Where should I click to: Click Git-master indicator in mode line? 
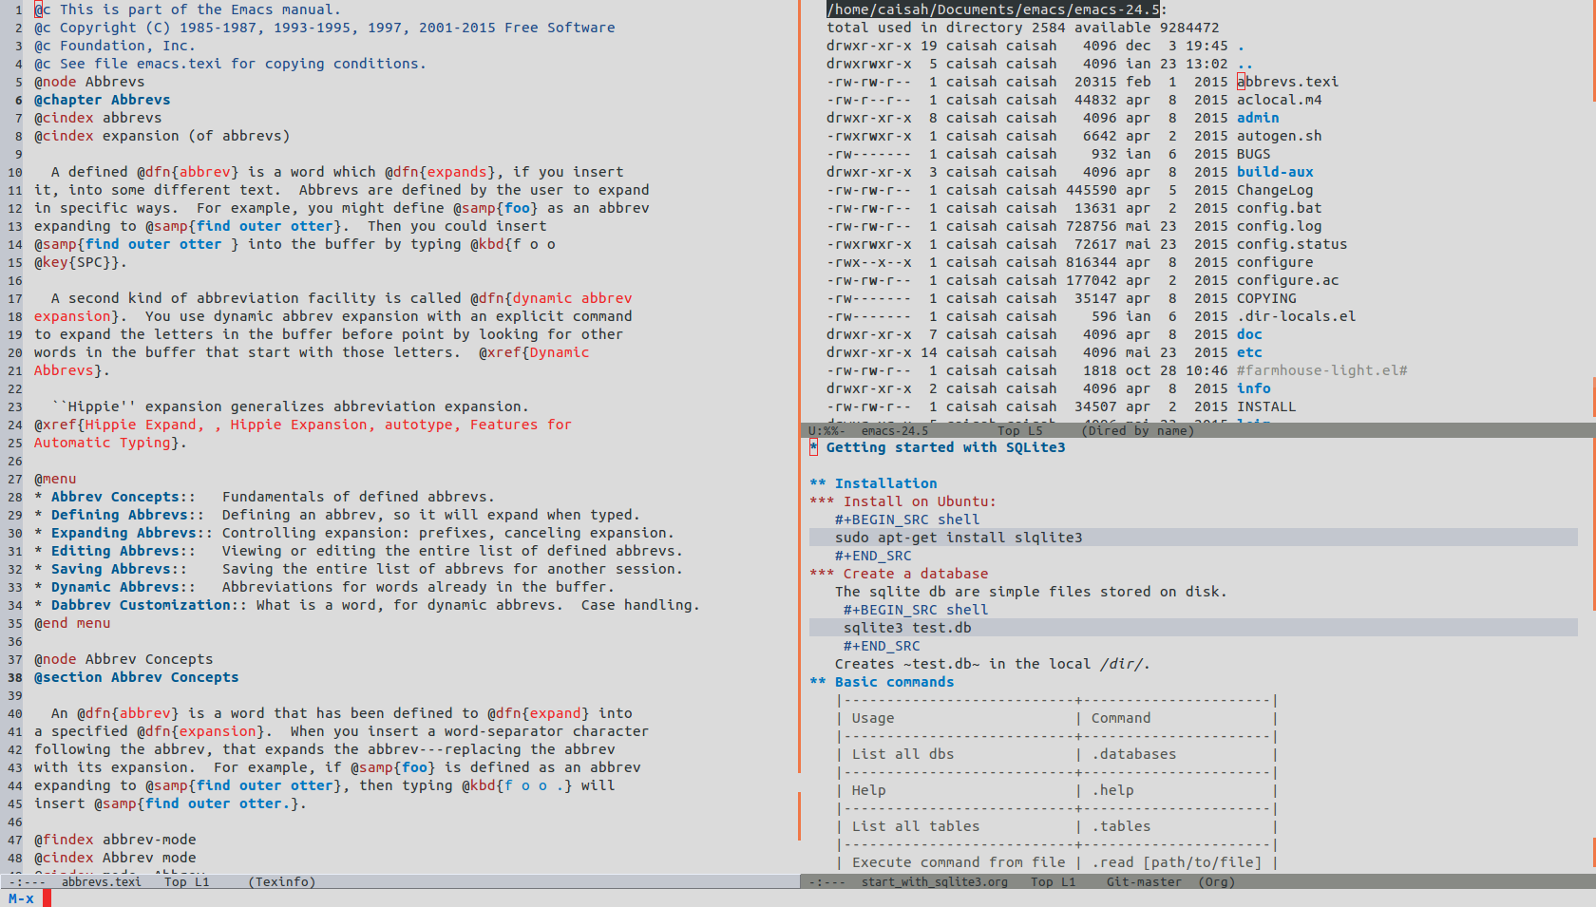click(x=1144, y=882)
